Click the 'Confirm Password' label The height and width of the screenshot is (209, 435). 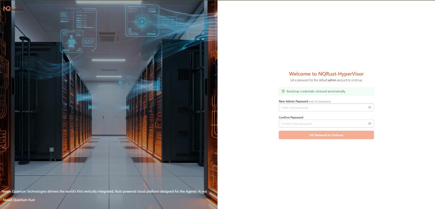(291, 117)
